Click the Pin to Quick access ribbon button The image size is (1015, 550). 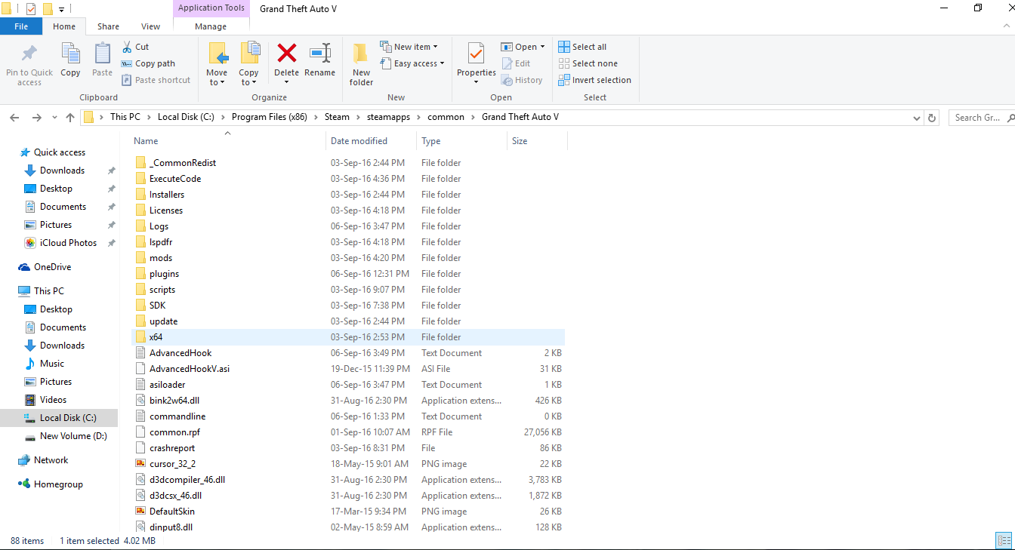click(x=29, y=65)
